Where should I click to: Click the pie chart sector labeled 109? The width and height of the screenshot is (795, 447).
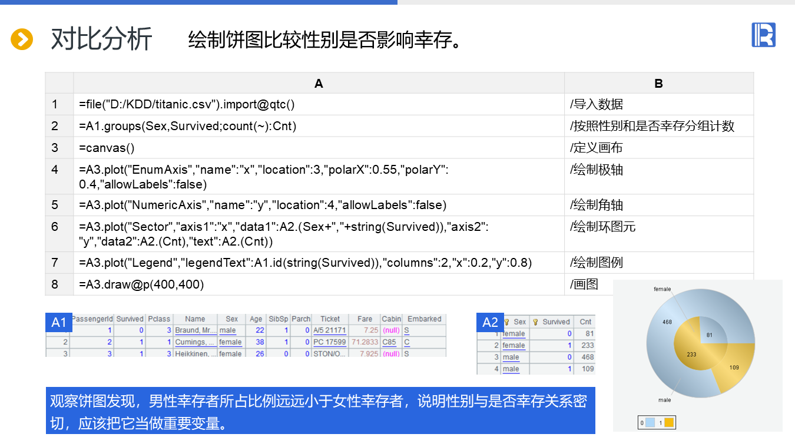pos(735,367)
